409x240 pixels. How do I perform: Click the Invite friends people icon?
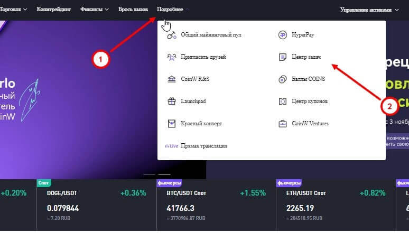tap(171, 57)
